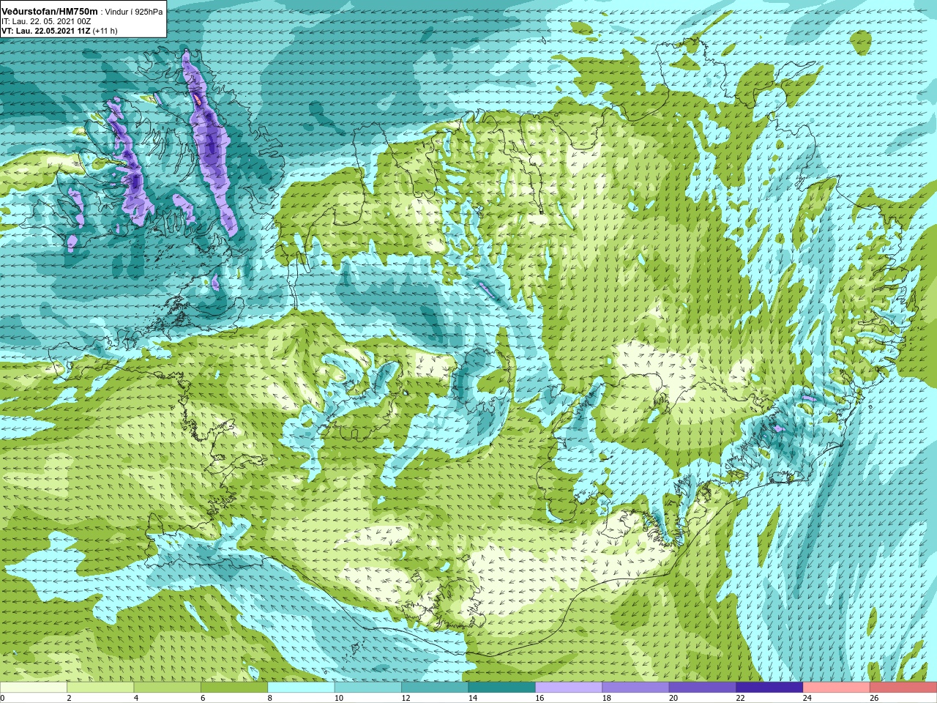
Task: Click the legend tick label '20'
Action: coord(673,698)
